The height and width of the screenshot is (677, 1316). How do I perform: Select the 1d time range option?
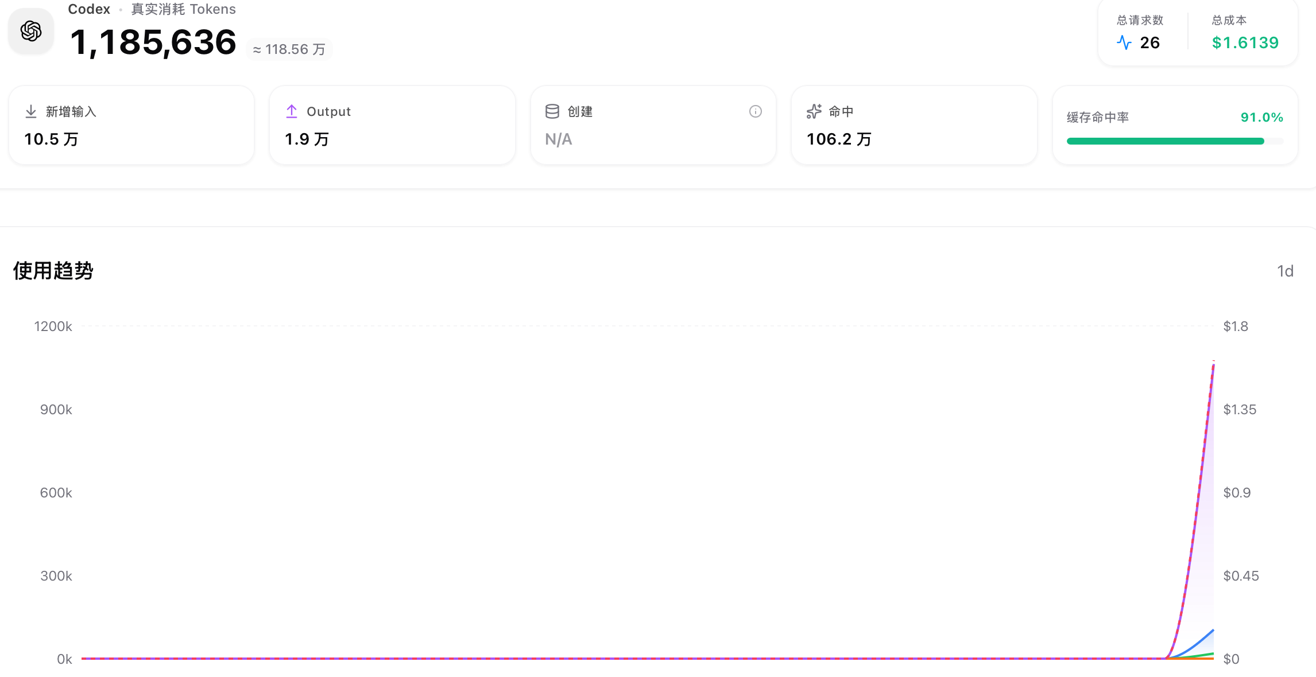tap(1285, 271)
